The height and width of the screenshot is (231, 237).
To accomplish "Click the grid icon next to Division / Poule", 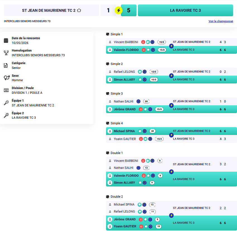I will coord(6,90).
